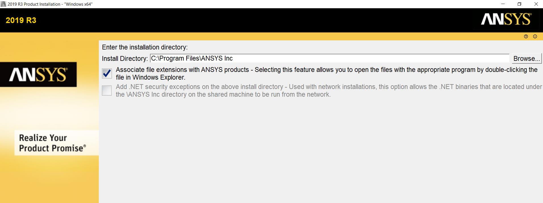Click the Browse... button
This screenshot has height=203, width=543.
[527, 59]
